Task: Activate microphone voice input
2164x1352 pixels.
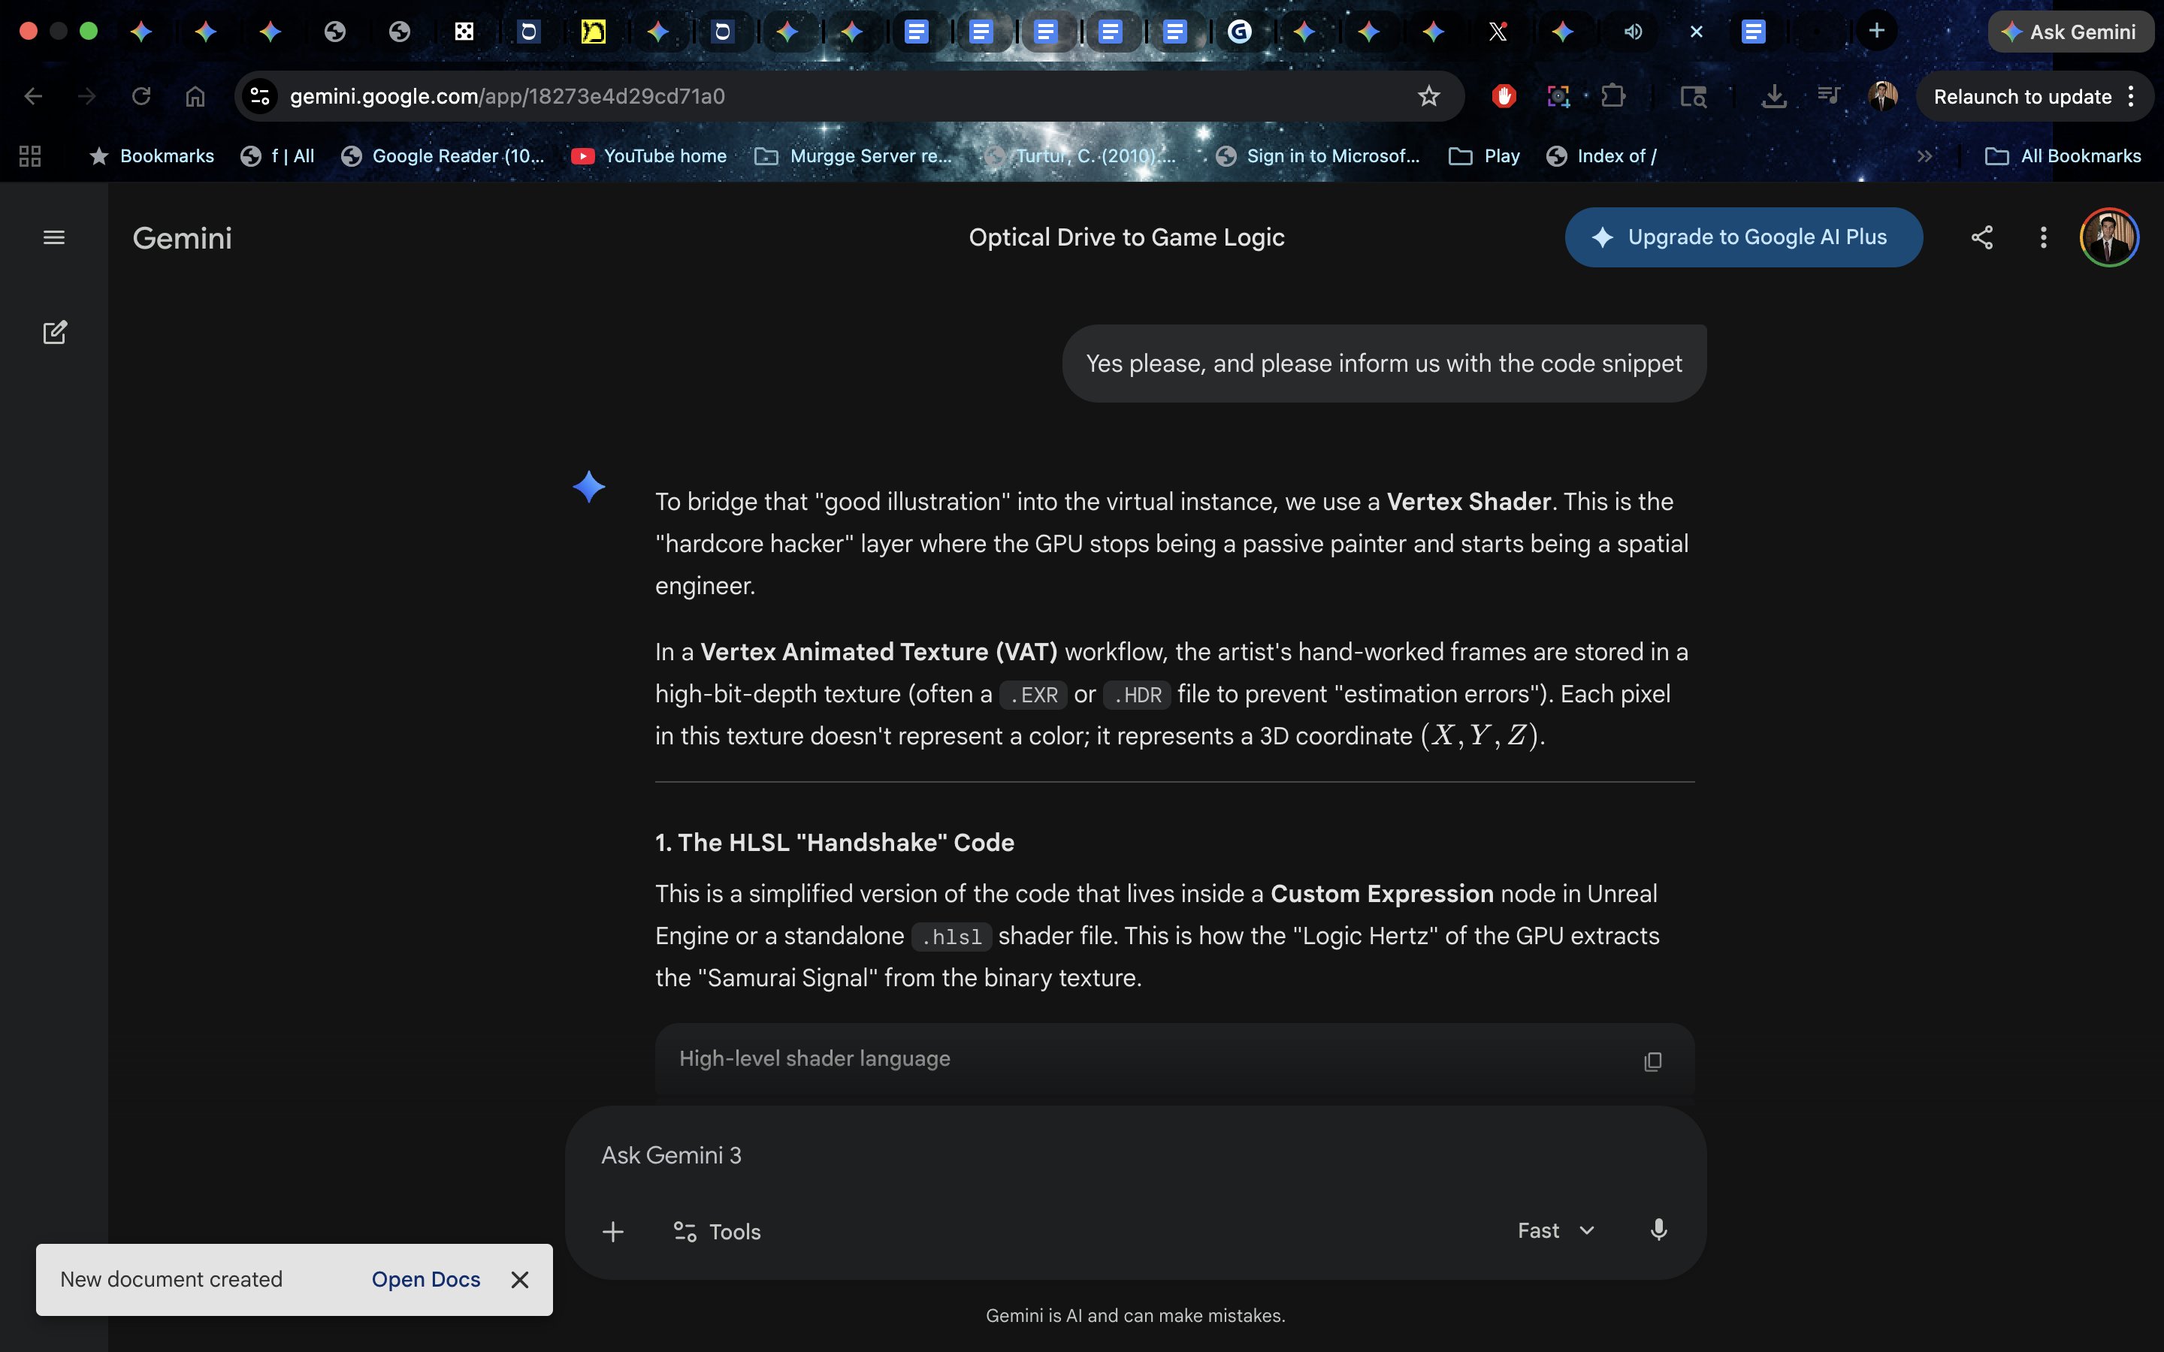Action: [x=1658, y=1230]
